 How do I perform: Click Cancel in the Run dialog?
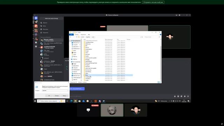tap(57, 96)
